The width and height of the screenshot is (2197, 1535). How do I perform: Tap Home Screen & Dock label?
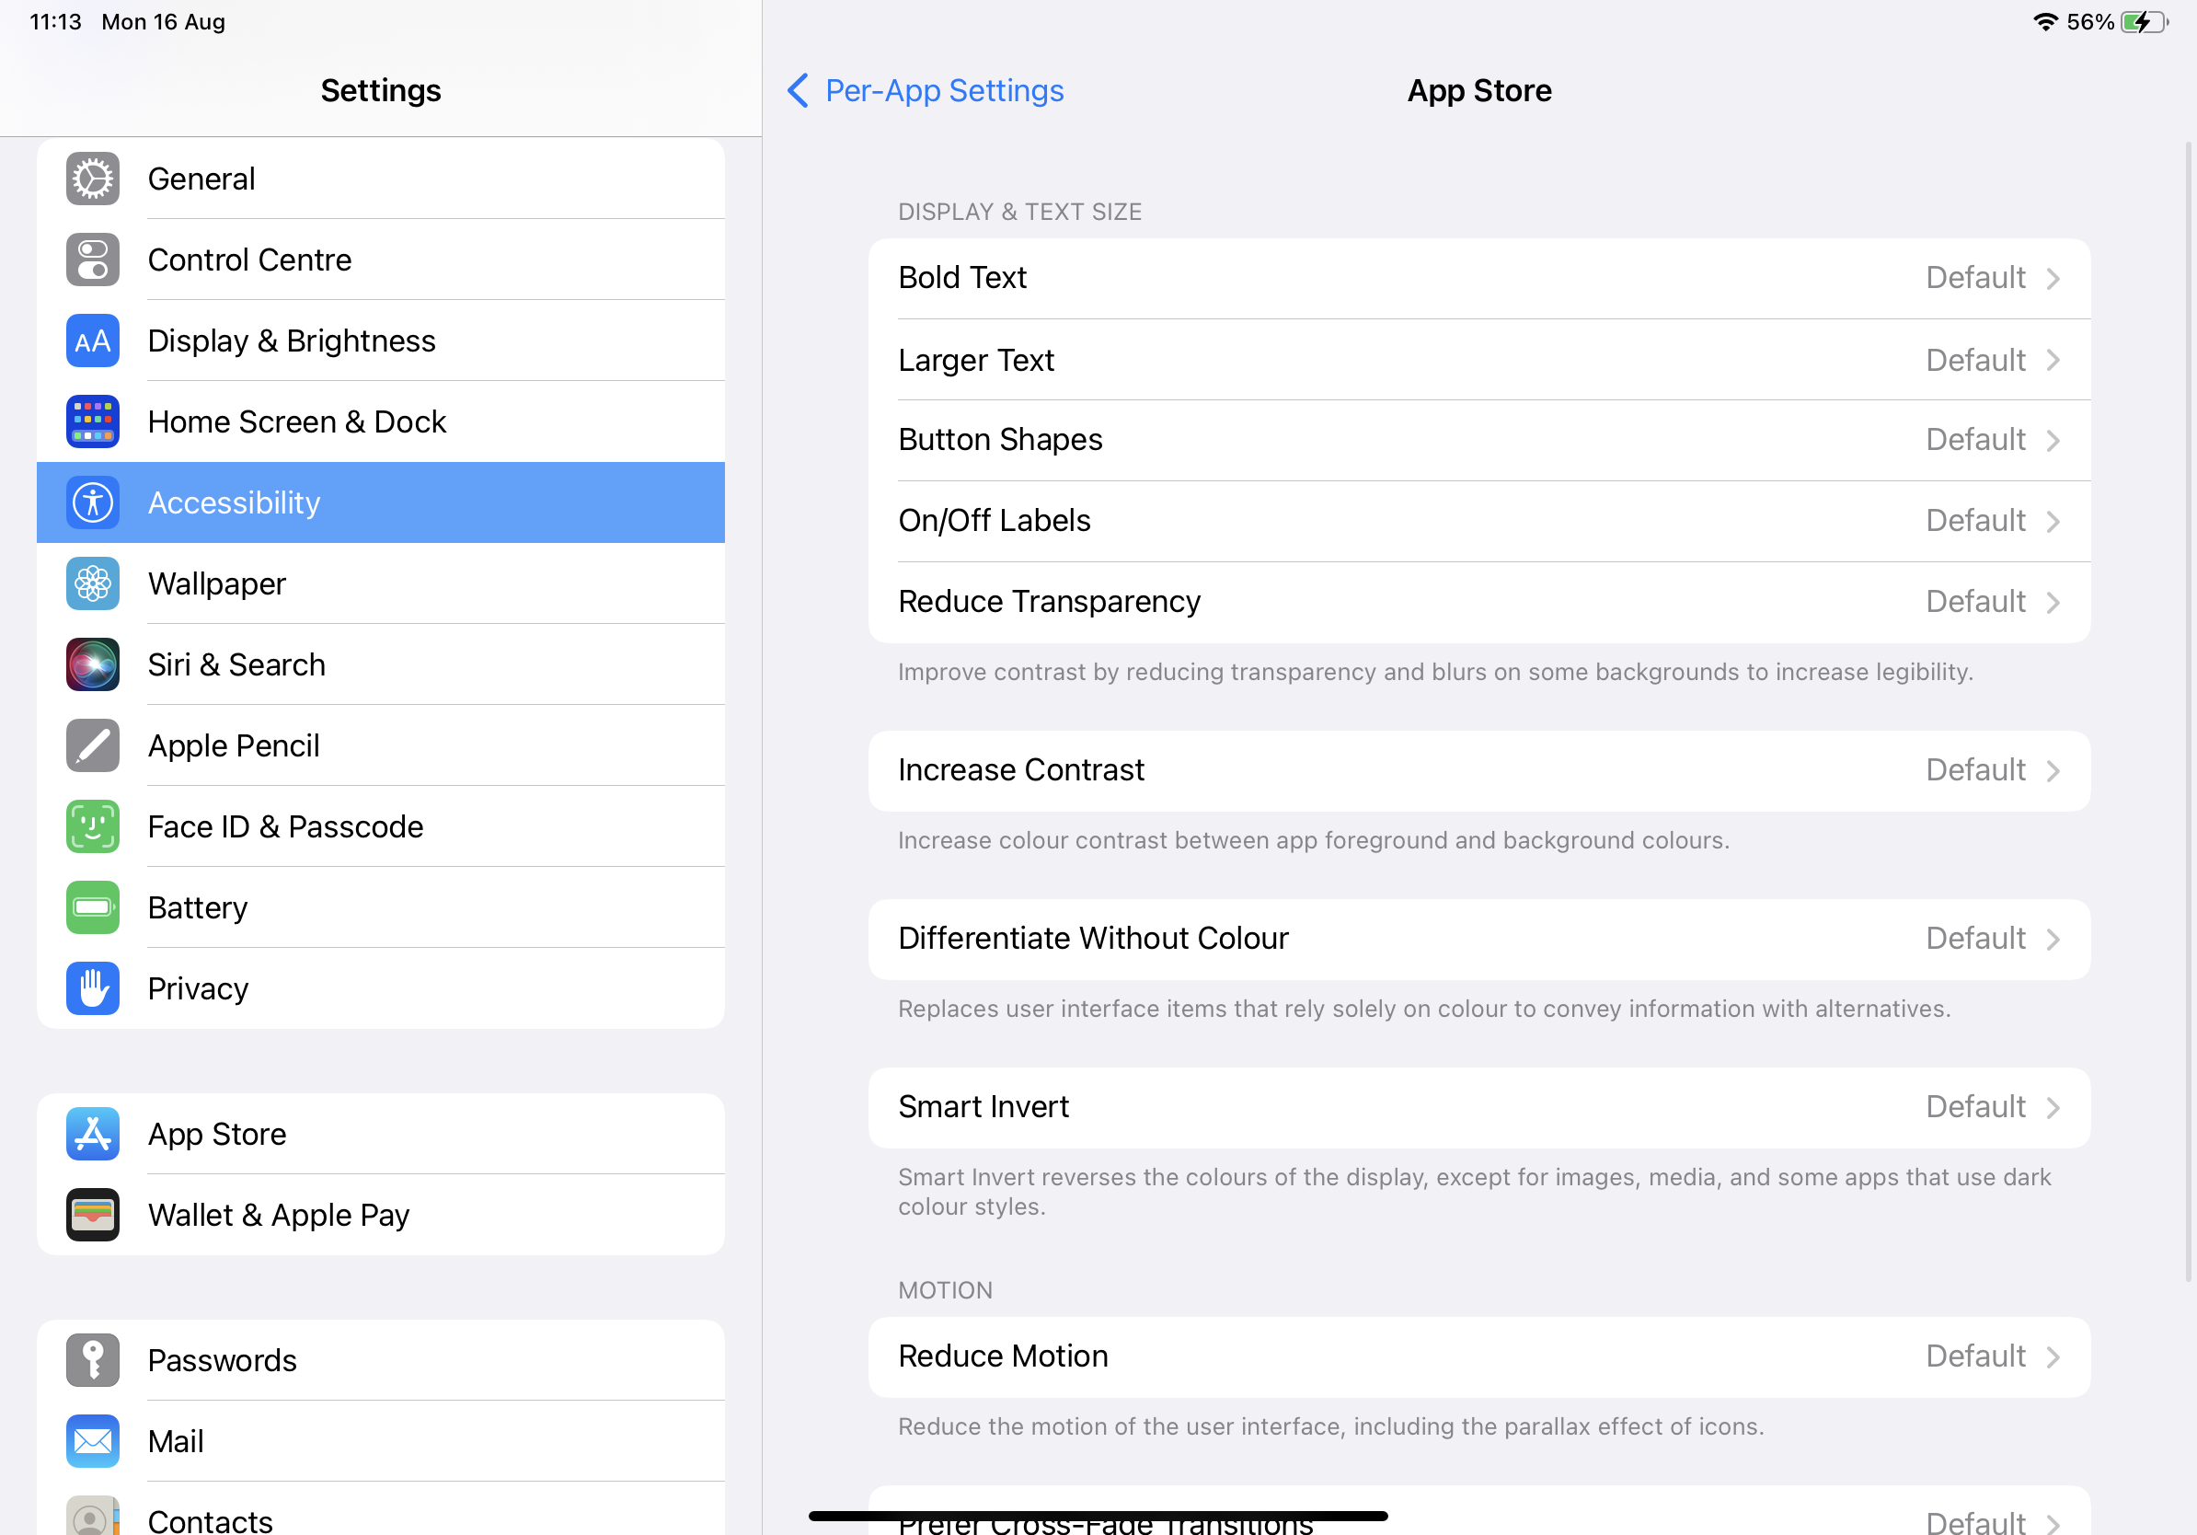296,422
